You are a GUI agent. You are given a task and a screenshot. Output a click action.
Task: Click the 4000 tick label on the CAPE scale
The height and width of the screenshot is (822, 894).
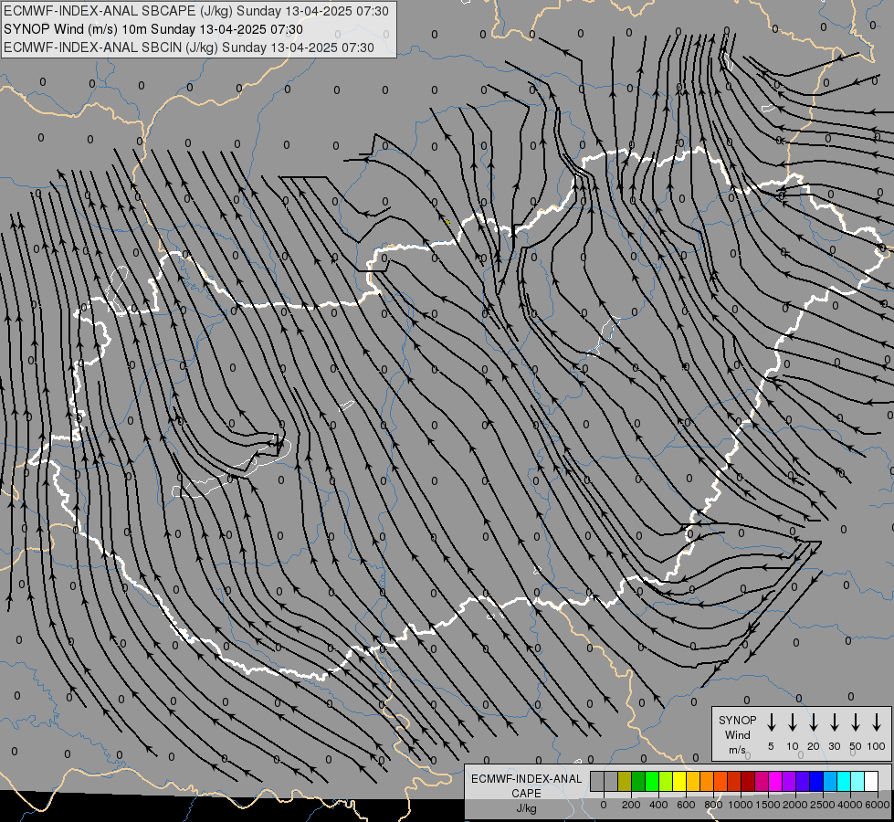click(850, 805)
